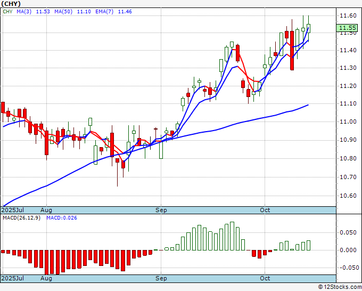Click the 0.050 MACD axis label
The width and height of the screenshot is (362, 291).
pyautogui.click(x=349, y=232)
